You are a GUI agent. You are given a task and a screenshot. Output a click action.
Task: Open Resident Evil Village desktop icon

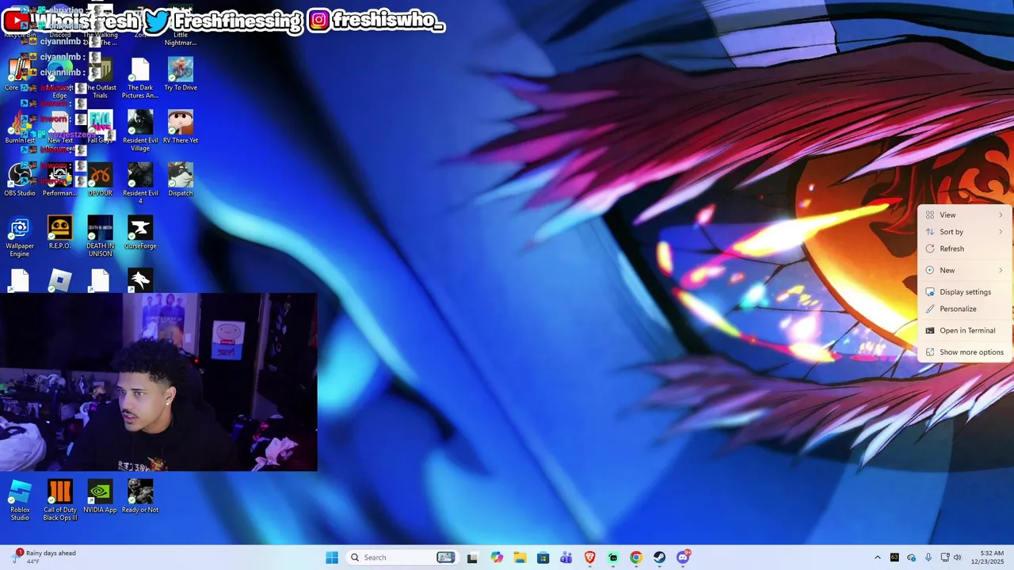pyautogui.click(x=140, y=131)
